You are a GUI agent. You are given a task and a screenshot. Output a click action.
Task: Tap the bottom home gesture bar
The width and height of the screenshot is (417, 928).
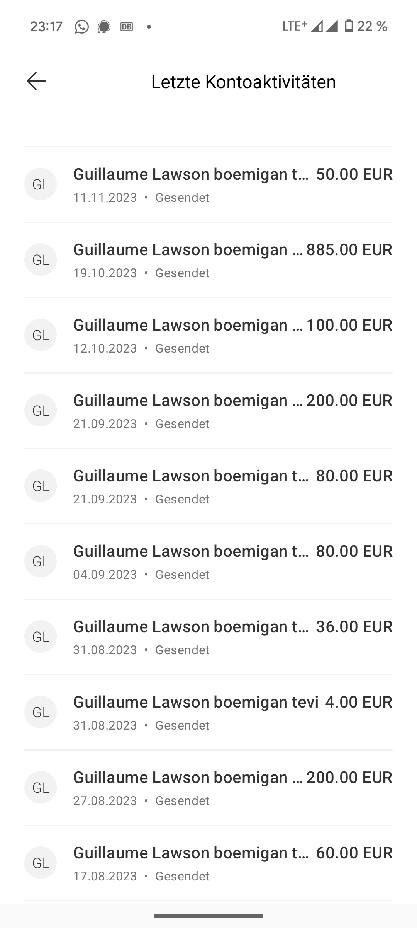click(x=208, y=916)
